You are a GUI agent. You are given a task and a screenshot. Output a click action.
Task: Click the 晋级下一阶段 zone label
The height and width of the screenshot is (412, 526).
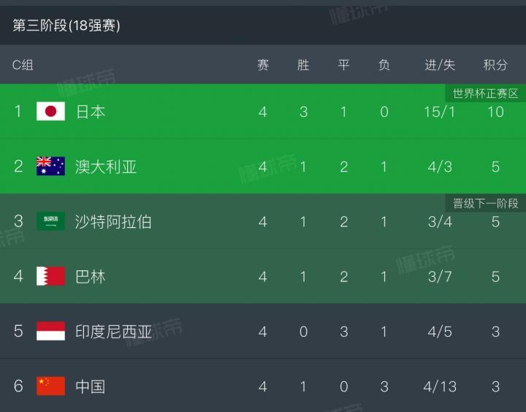pyautogui.click(x=485, y=203)
